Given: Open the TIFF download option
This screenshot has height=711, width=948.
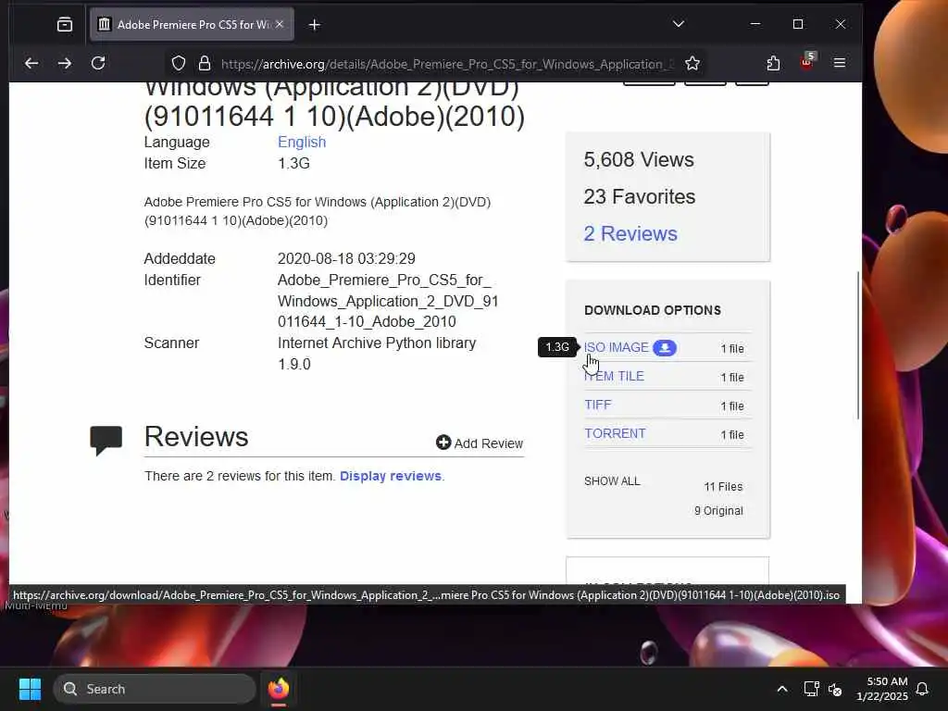Looking at the screenshot, I should 598,405.
